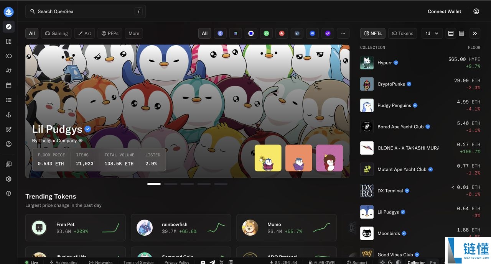The height and width of the screenshot is (264, 491).
Task: Filter by Ethereum chain icon
Action: tap(220, 33)
